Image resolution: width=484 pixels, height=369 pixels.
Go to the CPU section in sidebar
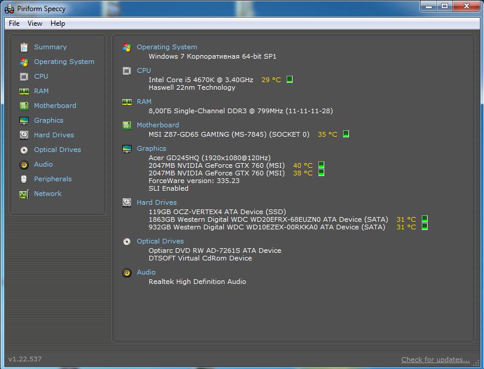41,76
